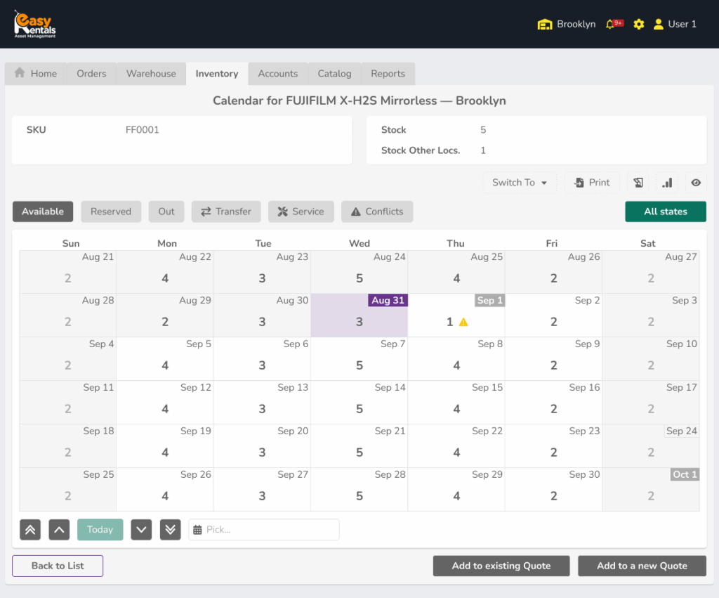Click Add to existing Quote

[501, 566]
